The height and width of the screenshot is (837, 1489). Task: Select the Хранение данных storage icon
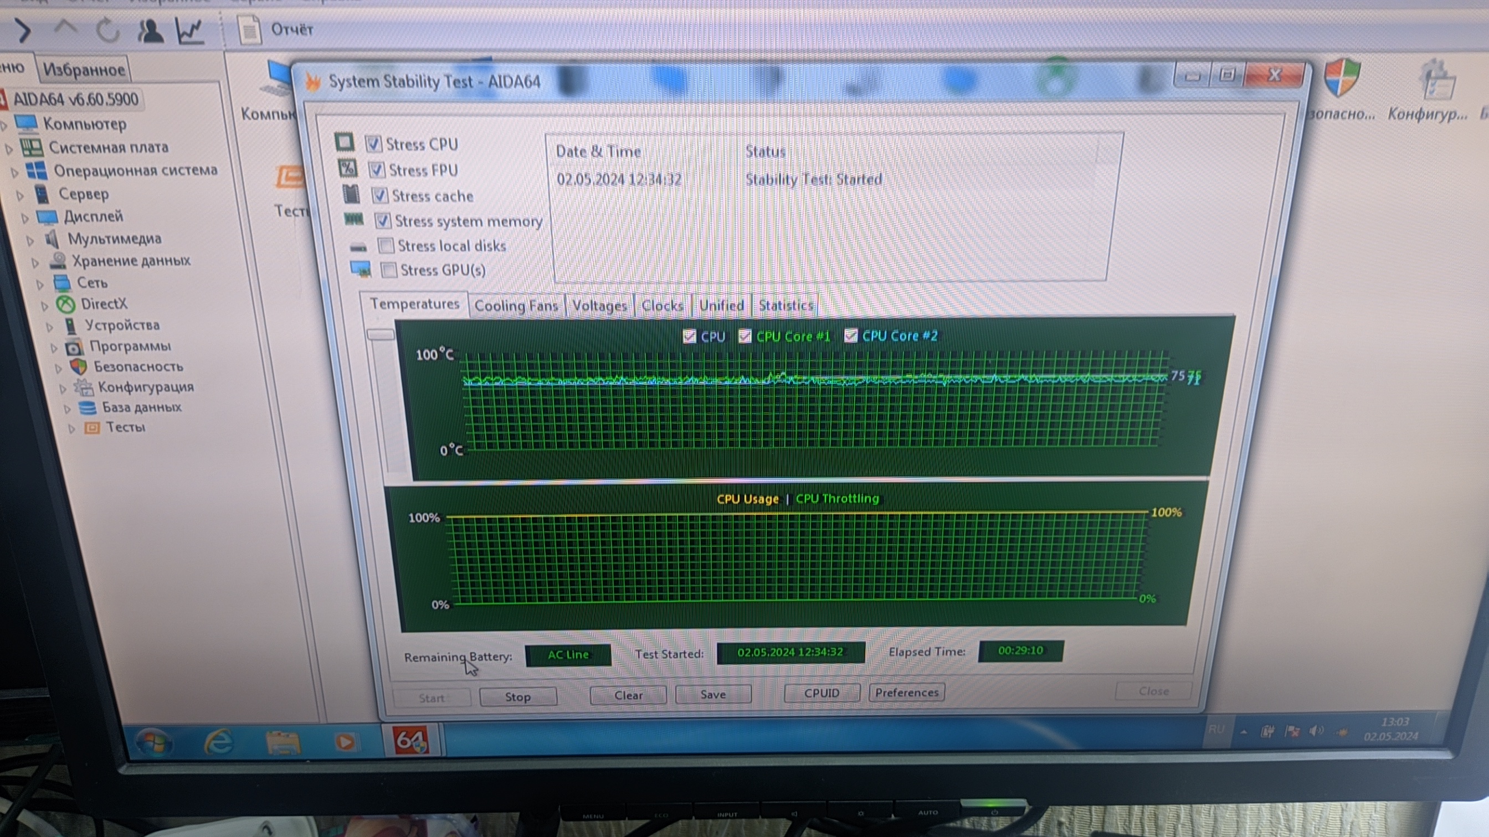tap(58, 261)
